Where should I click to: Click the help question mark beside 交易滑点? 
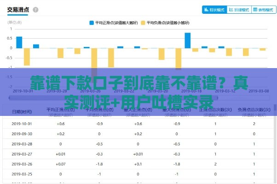click(35, 10)
